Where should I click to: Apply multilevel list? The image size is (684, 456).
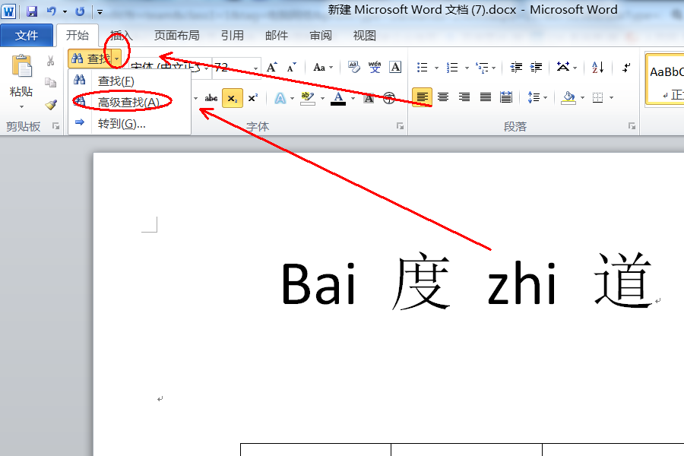[x=482, y=68]
